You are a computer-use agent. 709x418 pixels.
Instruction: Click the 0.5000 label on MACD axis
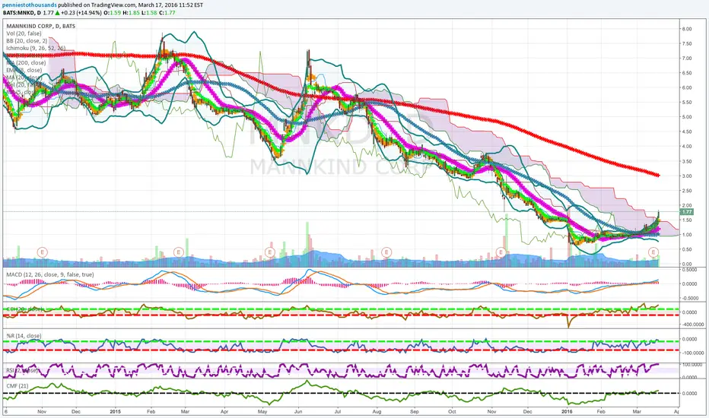pyautogui.click(x=688, y=270)
